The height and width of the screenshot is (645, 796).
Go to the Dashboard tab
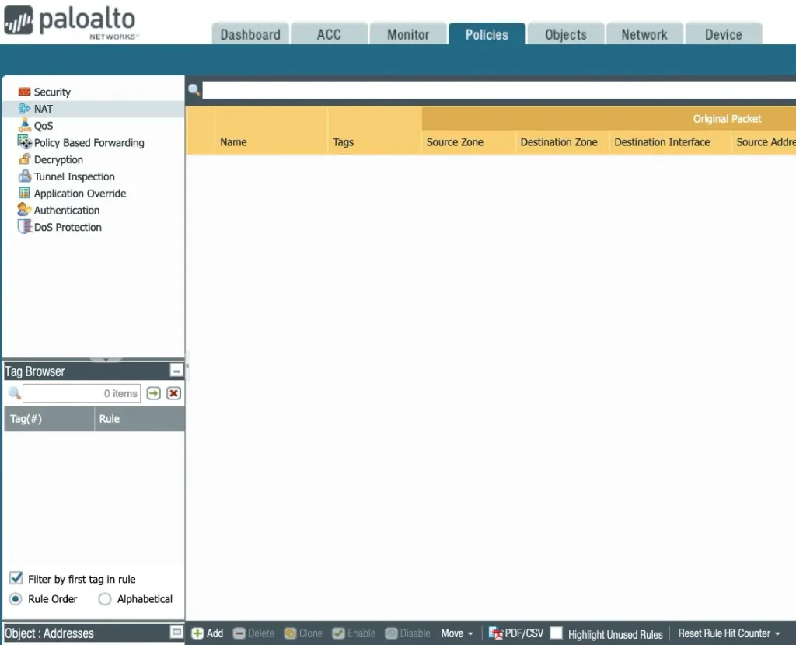[x=250, y=34]
